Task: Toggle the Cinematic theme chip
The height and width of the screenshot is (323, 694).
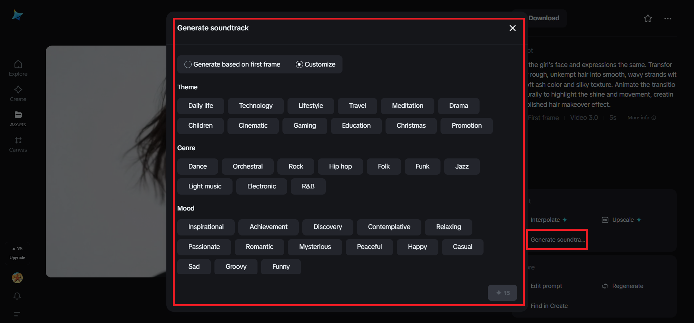Action: 253,126
